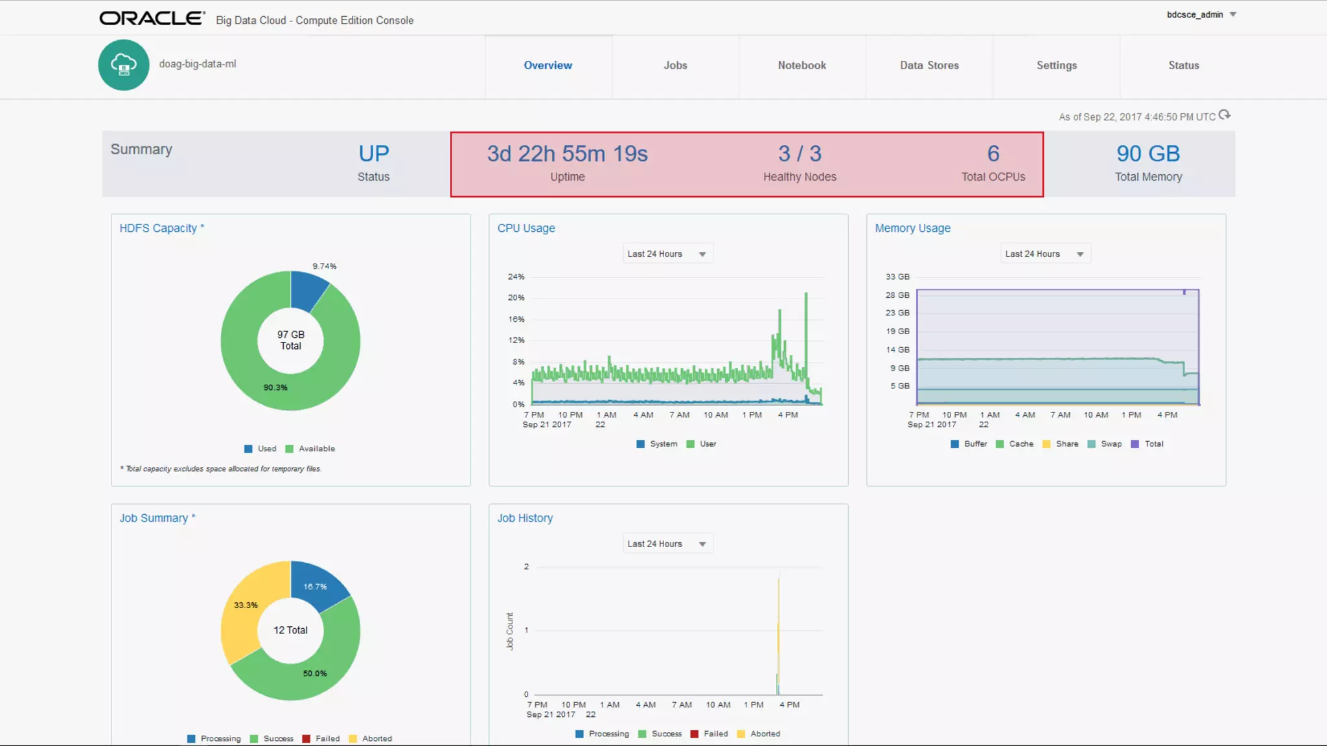Open Job History time range dropdown

click(x=667, y=544)
